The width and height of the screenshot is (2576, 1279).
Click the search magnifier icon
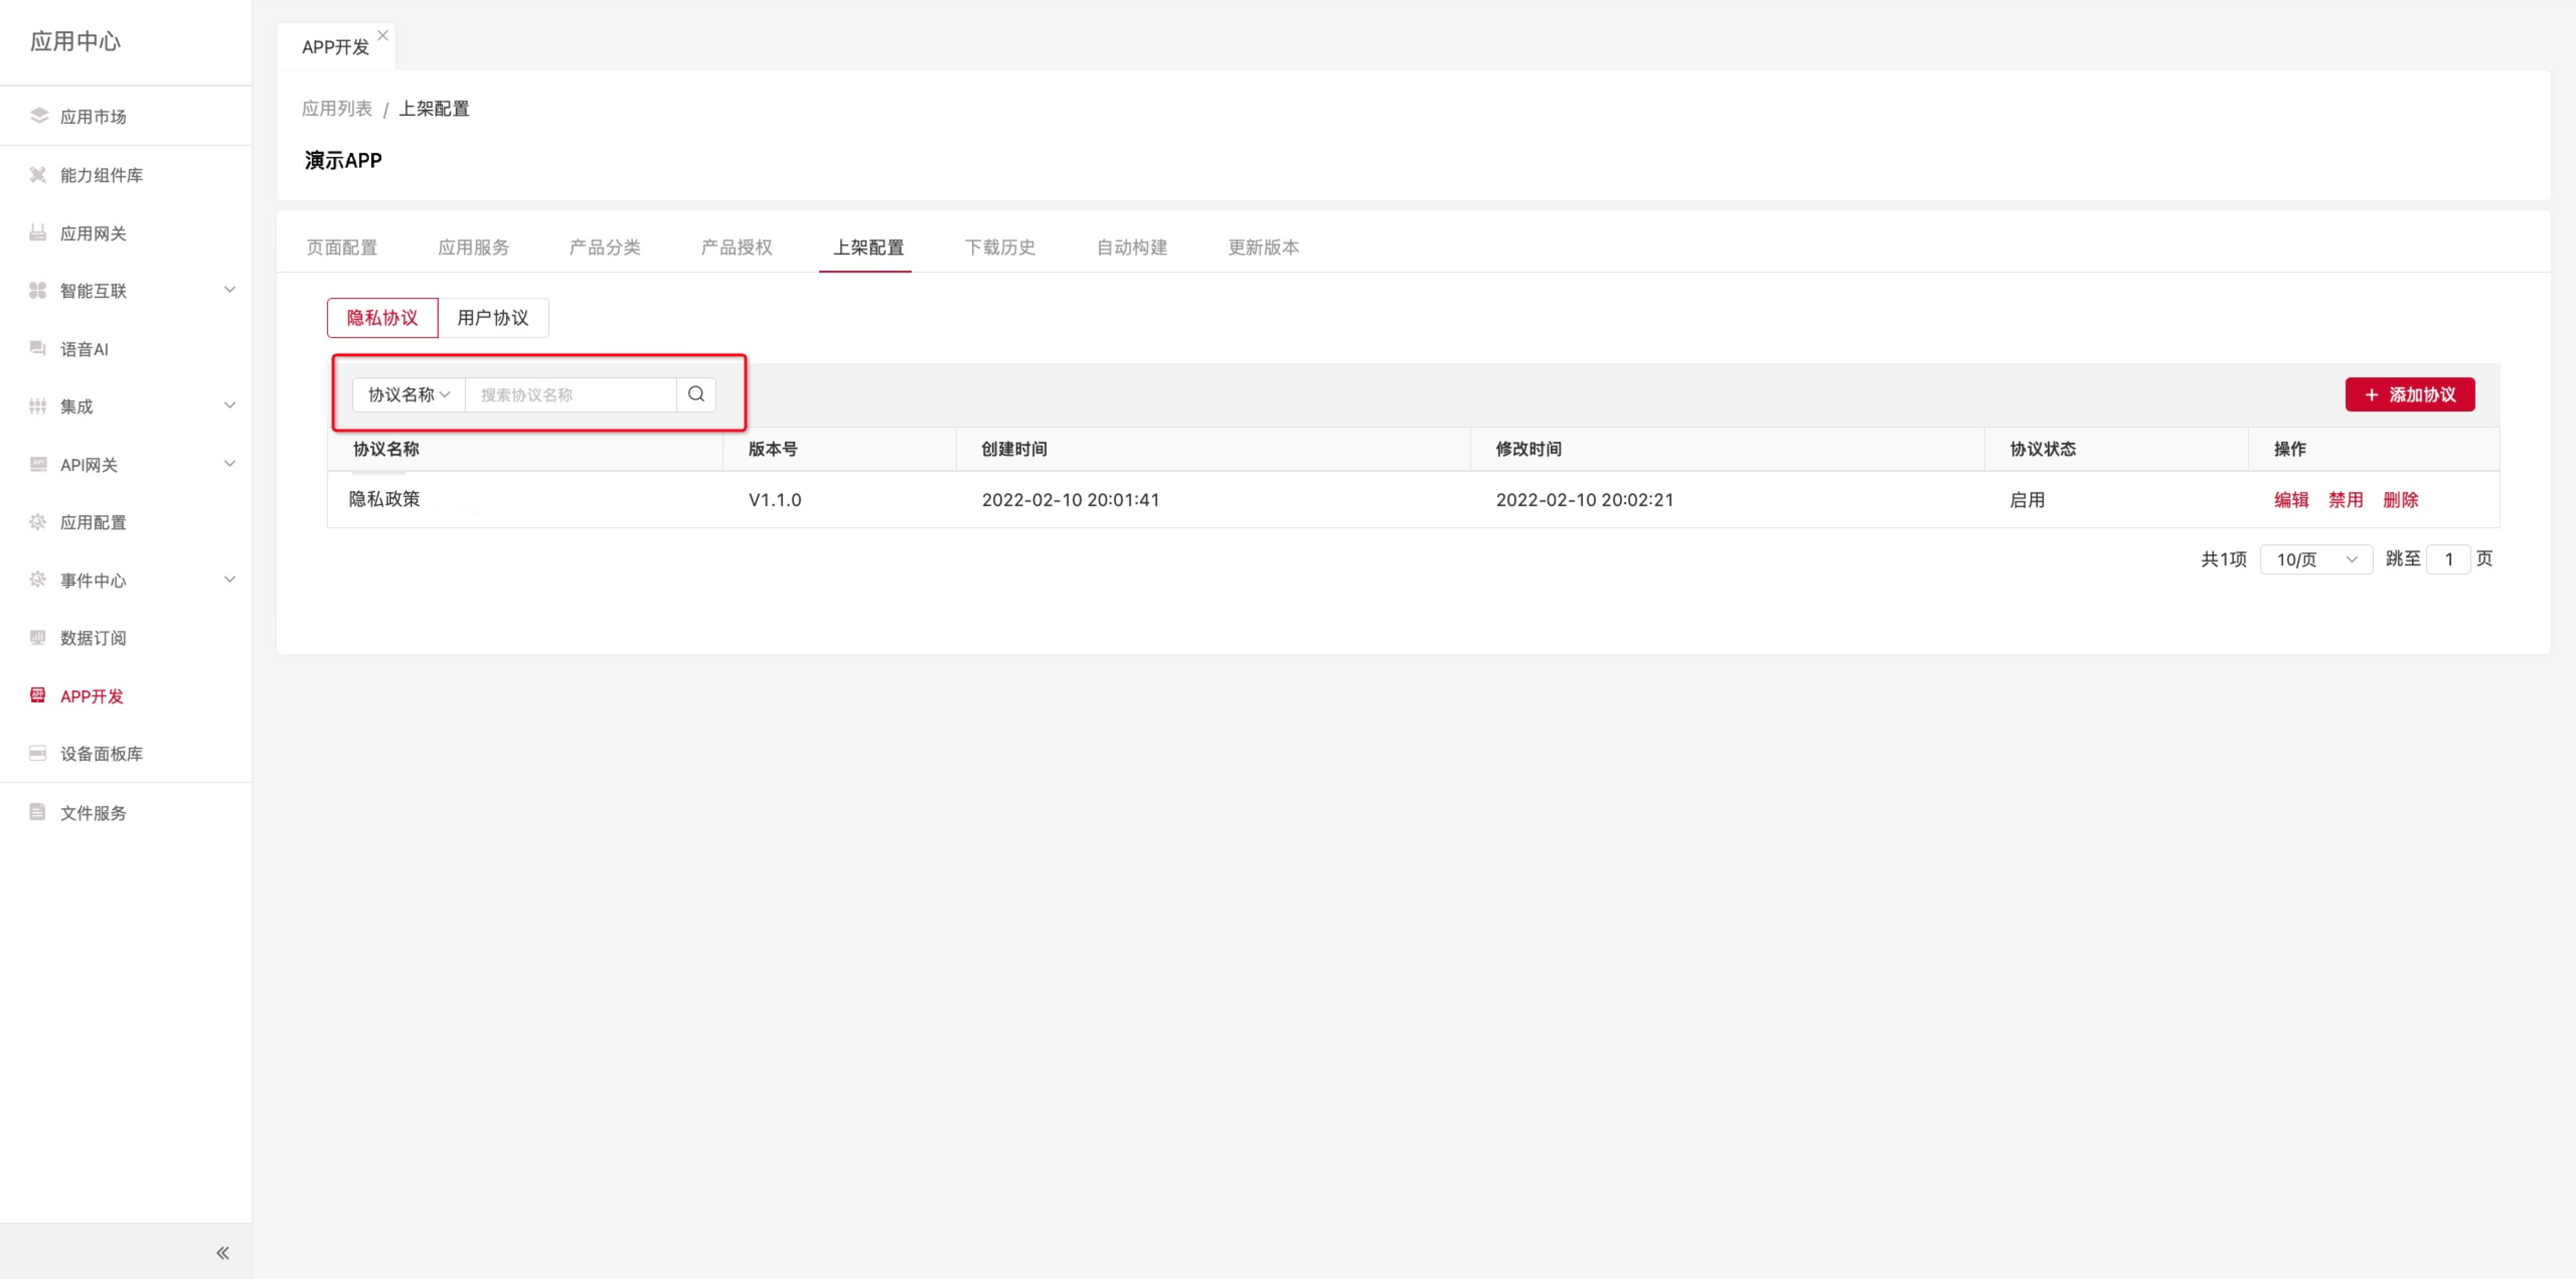click(x=696, y=394)
